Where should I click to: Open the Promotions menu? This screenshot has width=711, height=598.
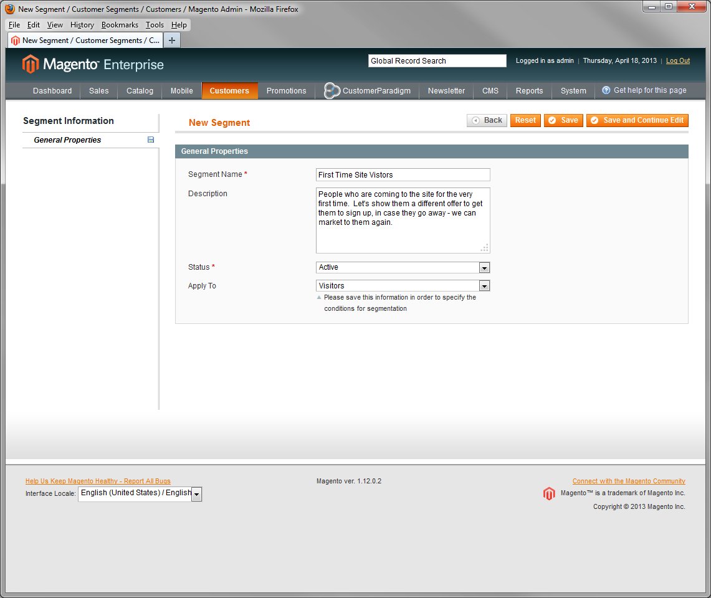pyautogui.click(x=286, y=91)
